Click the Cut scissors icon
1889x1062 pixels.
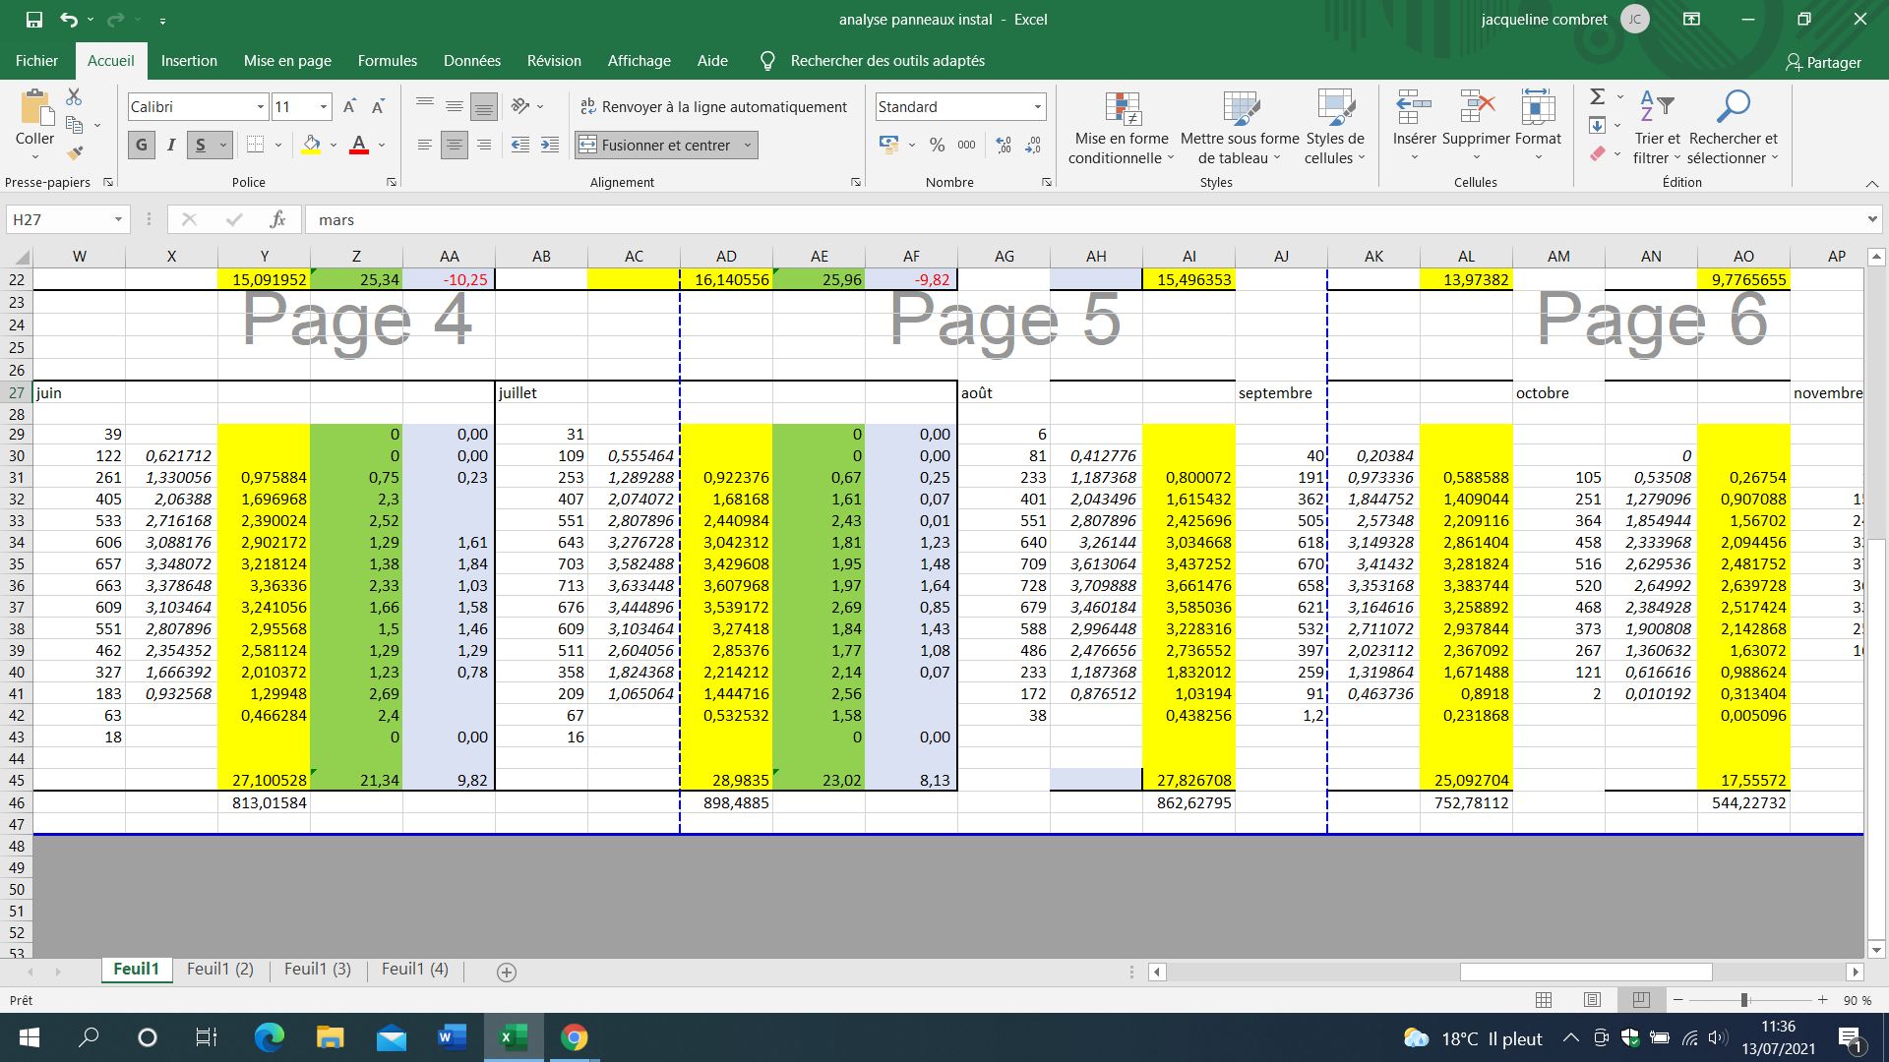tap(74, 97)
